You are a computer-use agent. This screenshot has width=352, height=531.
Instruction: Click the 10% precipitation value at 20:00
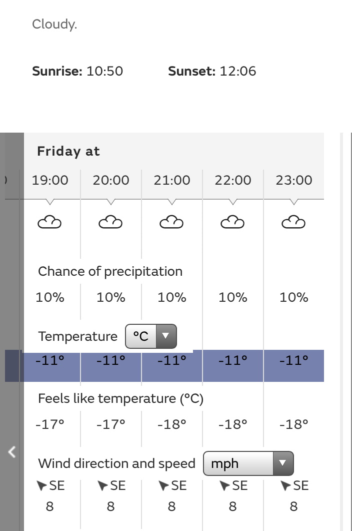110,298
